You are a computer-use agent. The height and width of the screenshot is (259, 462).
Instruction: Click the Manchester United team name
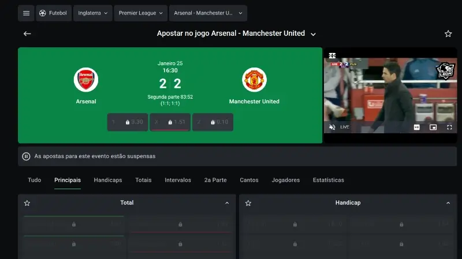tap(254, 102)
